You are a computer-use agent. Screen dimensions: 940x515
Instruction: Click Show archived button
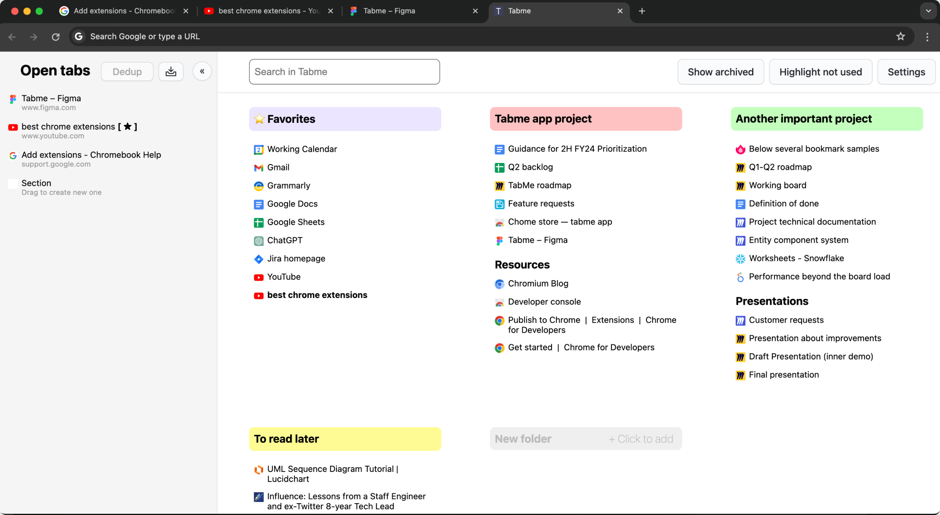[720, 72]
